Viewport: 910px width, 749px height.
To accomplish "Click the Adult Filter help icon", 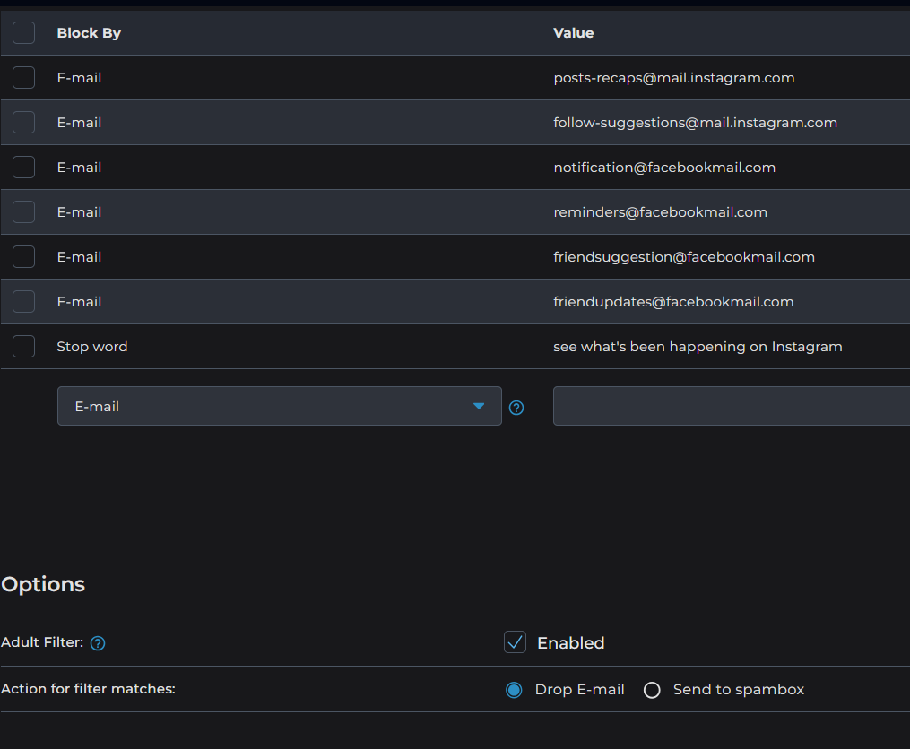I will 98,643.
